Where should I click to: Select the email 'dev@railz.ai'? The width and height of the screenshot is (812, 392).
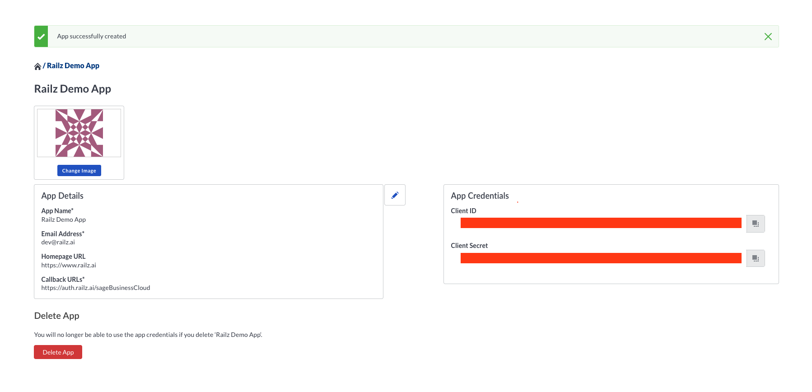pyautogui.click(x=58, y=242)
